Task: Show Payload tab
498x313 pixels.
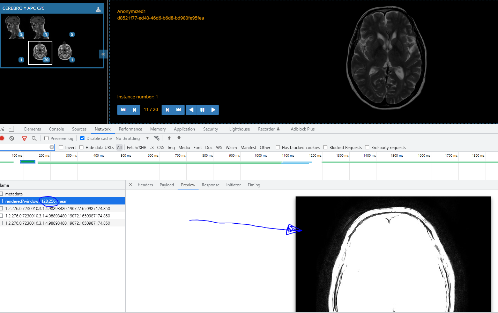Action: pyautogui.click(x=167, y=185)
